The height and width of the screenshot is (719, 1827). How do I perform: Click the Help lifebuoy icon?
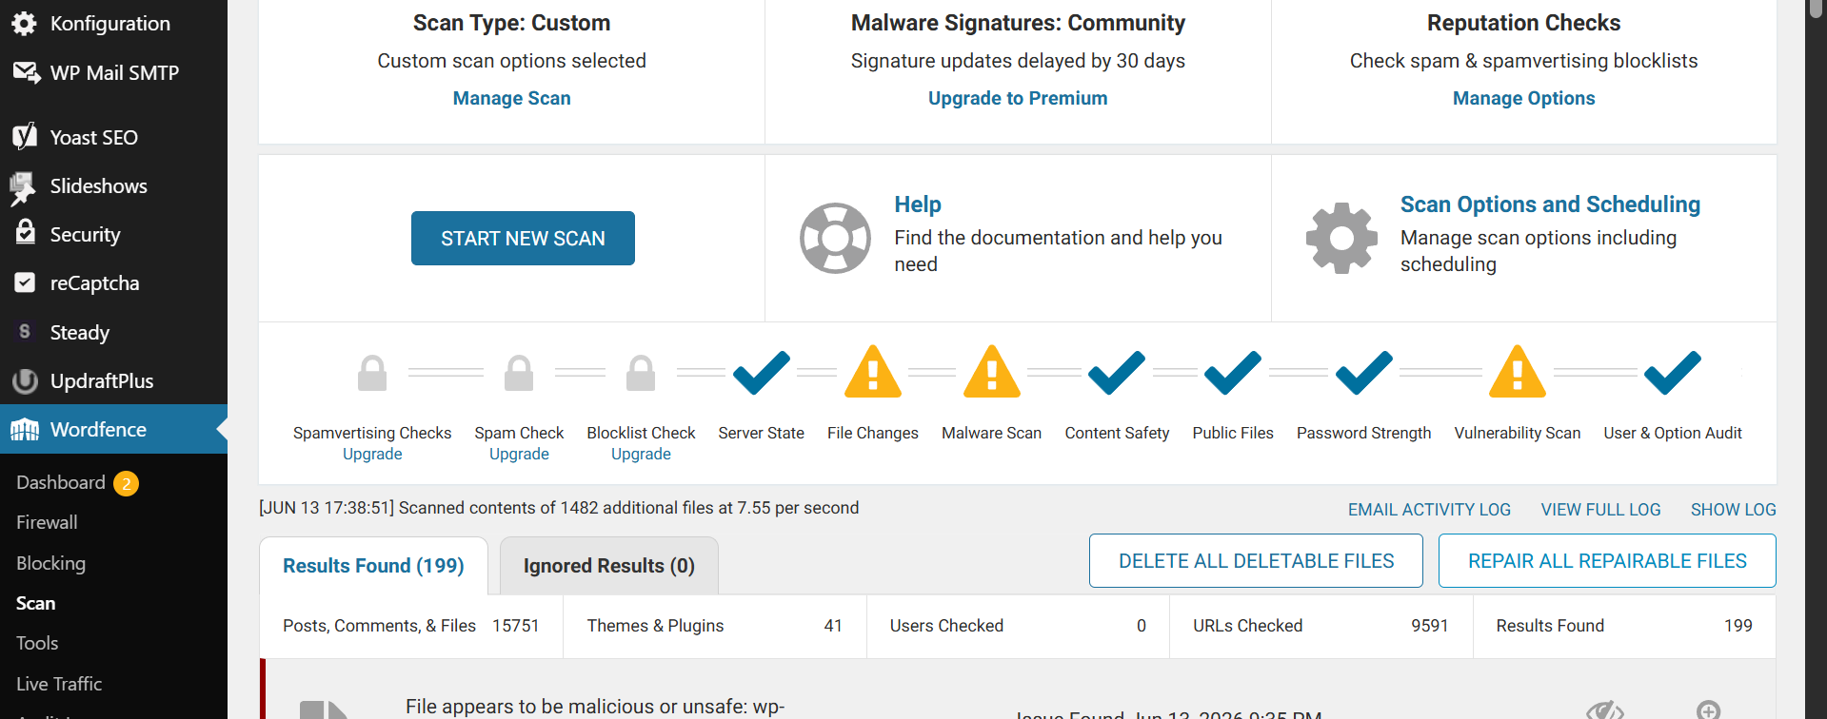pyautogui.click(x=835, y=238)
